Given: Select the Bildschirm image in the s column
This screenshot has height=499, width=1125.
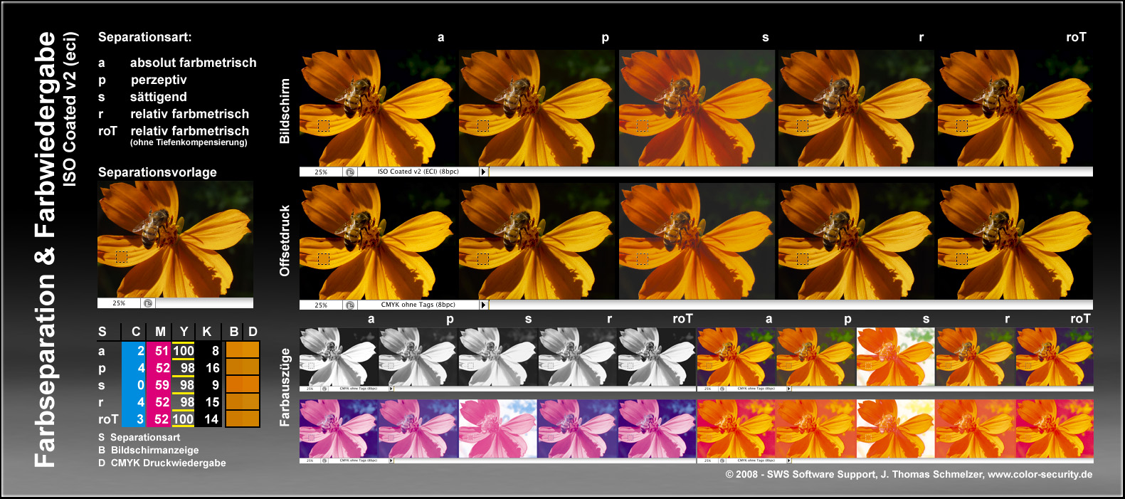Looking at the screenshot, I should [697, 107].
